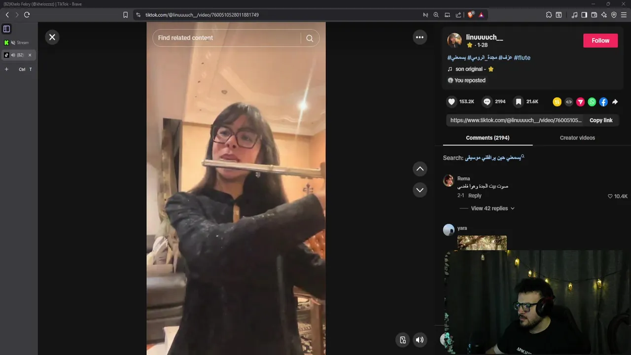Viewport: 631px width, 355px height.
Task: Toggle the Brave Shields icon in address bar
Action: pos(470,15)
